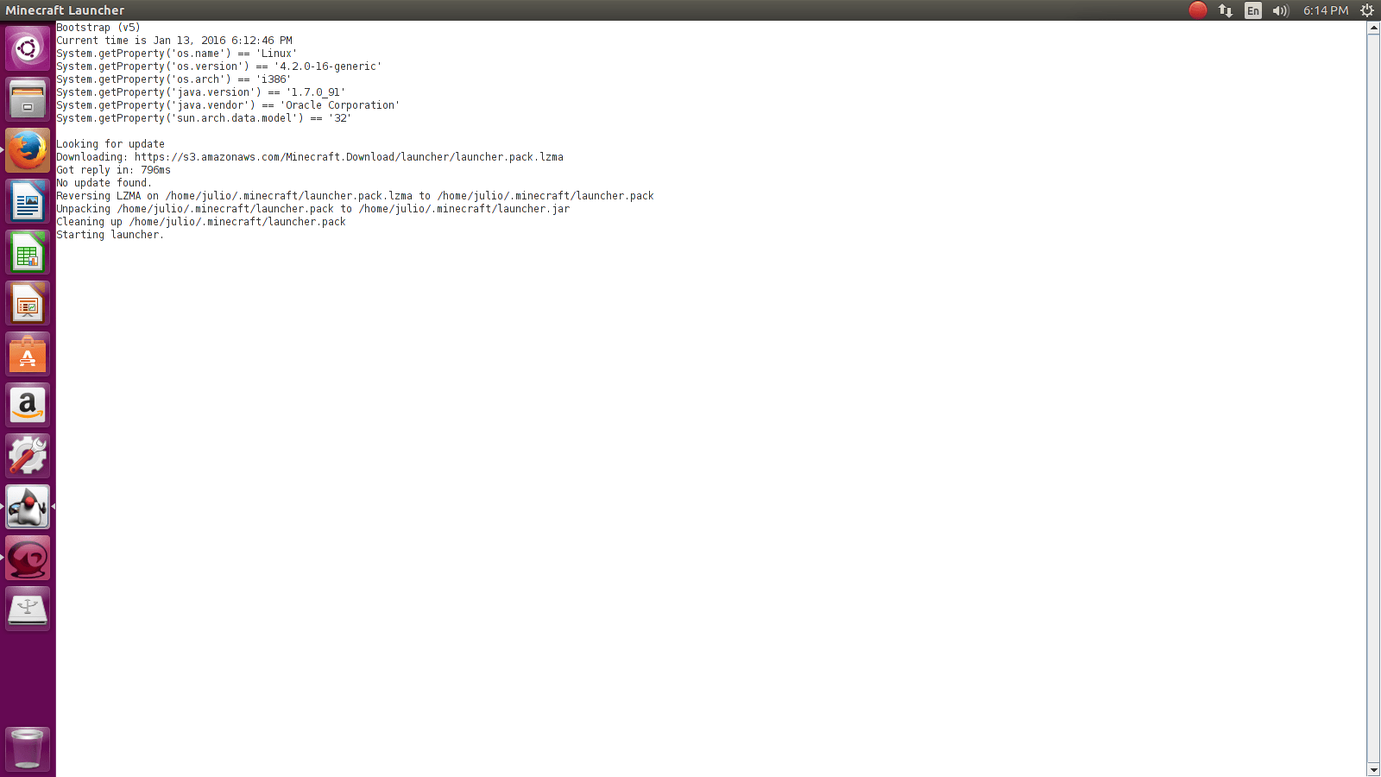Image resolution: width=1381 pixels, height=777 pixels.
Task: Open LibreOffice Calc spreadsheet
Action: click(28, 252)
